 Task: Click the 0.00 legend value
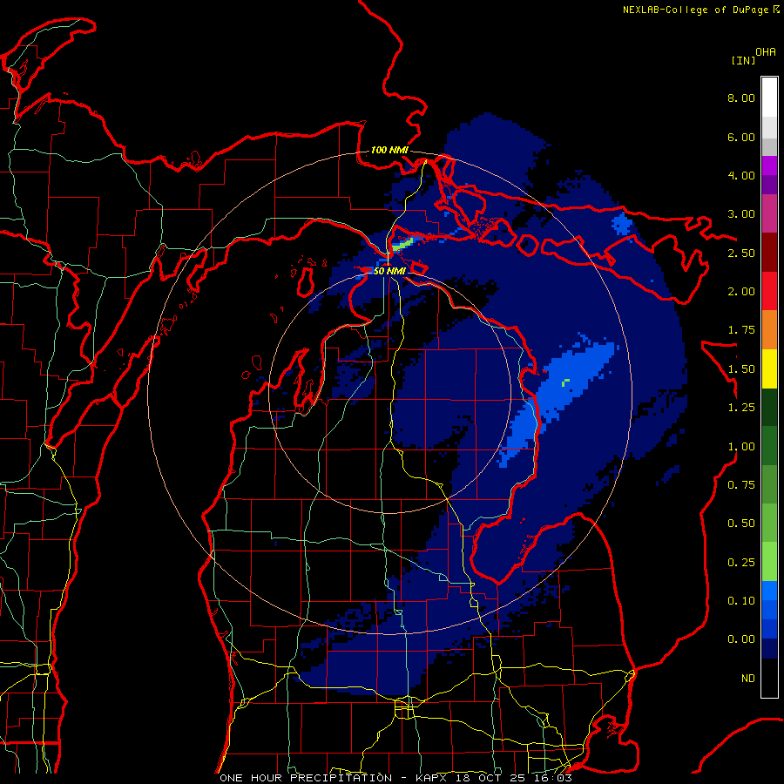(x=741, y=639)
